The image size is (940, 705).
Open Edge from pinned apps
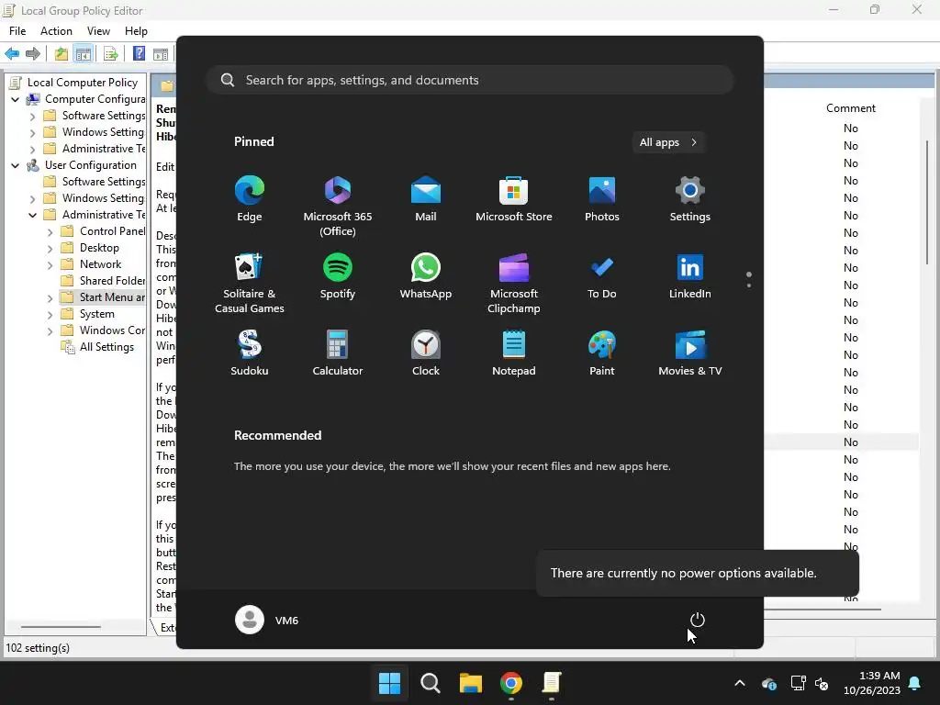(x=250, y=199)
